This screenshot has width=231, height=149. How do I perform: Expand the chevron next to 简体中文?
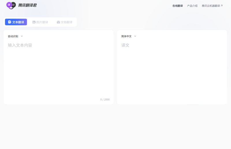[x=135, y=36]
